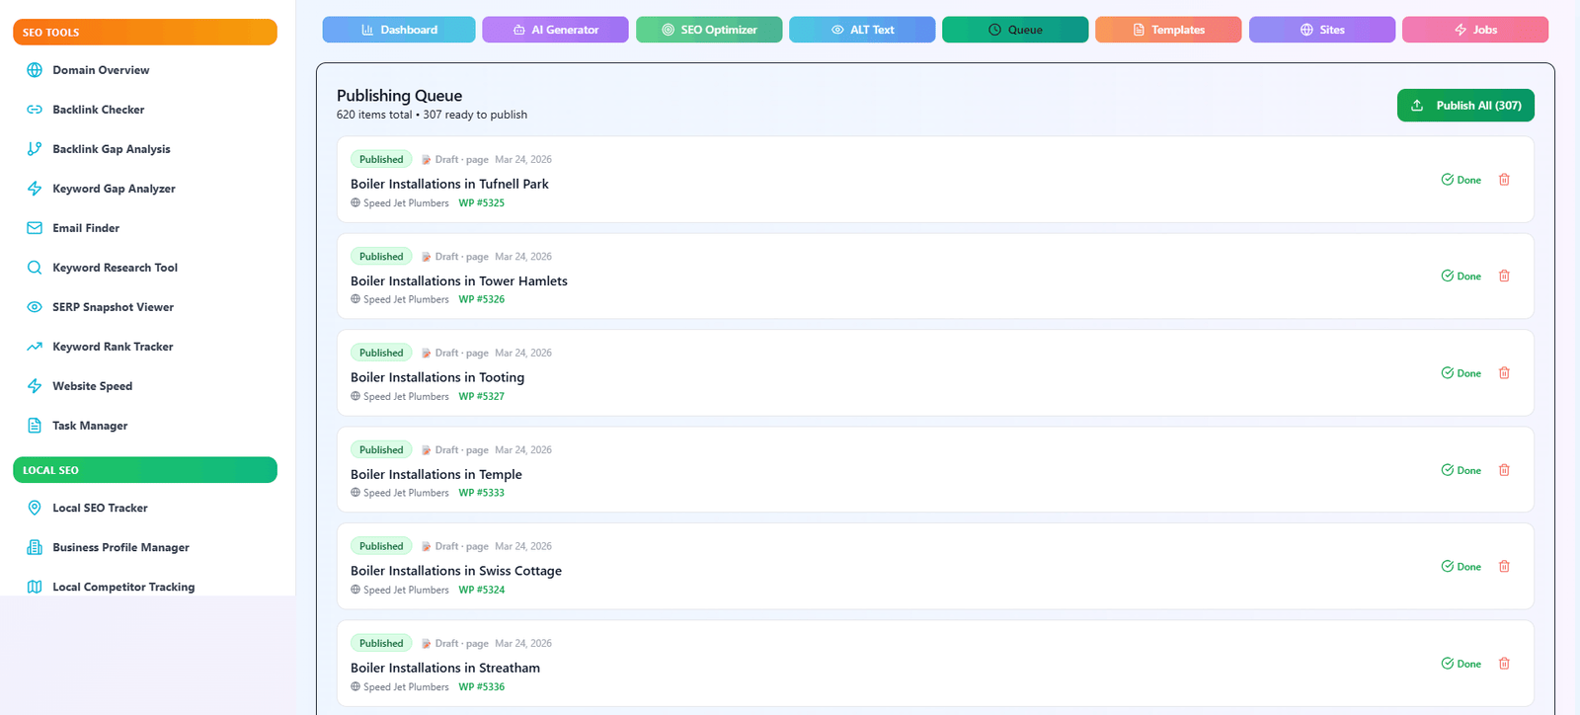Click the Publishing Queue heading
Screen dimensions: 1580x715
click(399, 96)
